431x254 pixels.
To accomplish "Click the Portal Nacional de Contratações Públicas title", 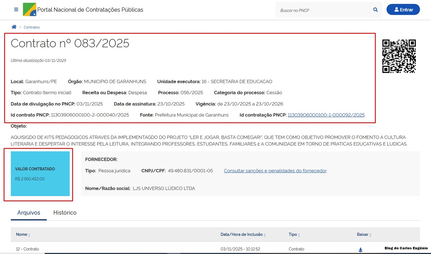I will (90, 10).
